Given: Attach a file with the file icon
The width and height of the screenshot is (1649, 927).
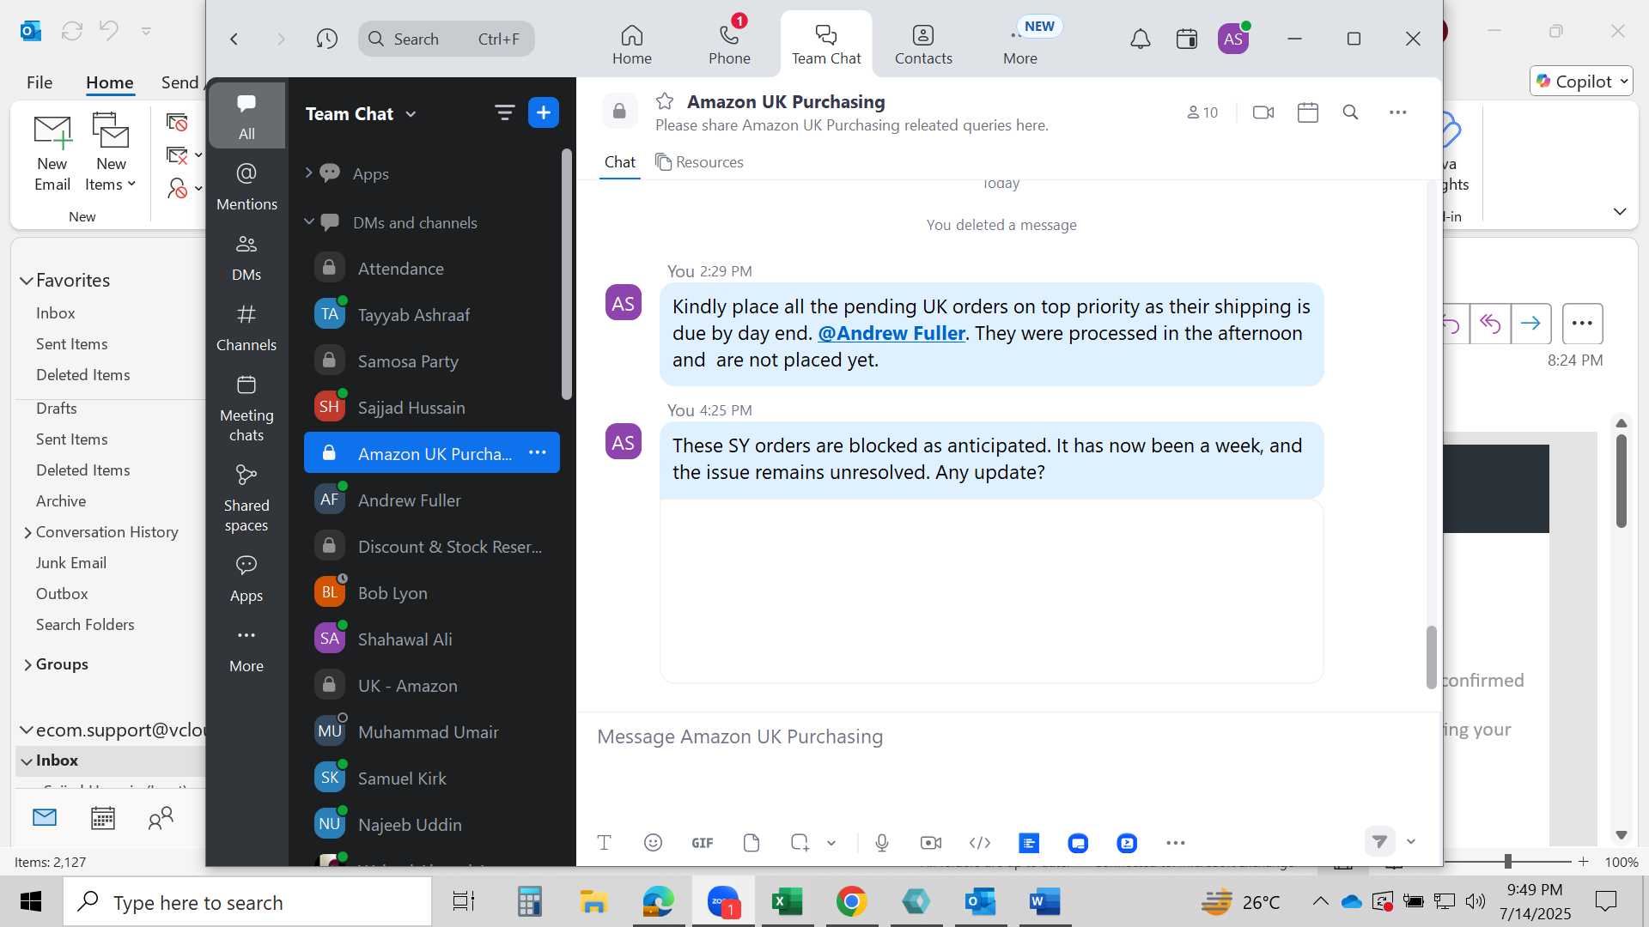Looking at the screenshot, I should (751, 843).
